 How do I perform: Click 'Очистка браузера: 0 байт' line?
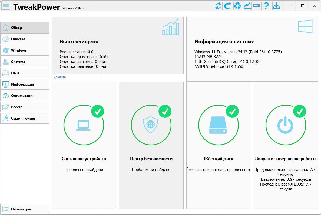click(x=84, y=57)
